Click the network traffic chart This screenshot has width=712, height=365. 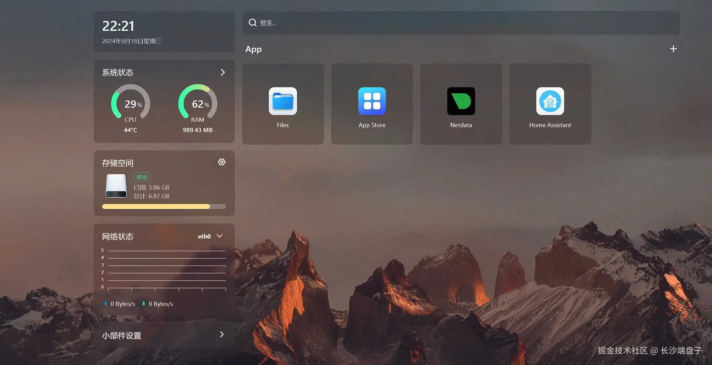pyautogui.click(x=166, y=269)
